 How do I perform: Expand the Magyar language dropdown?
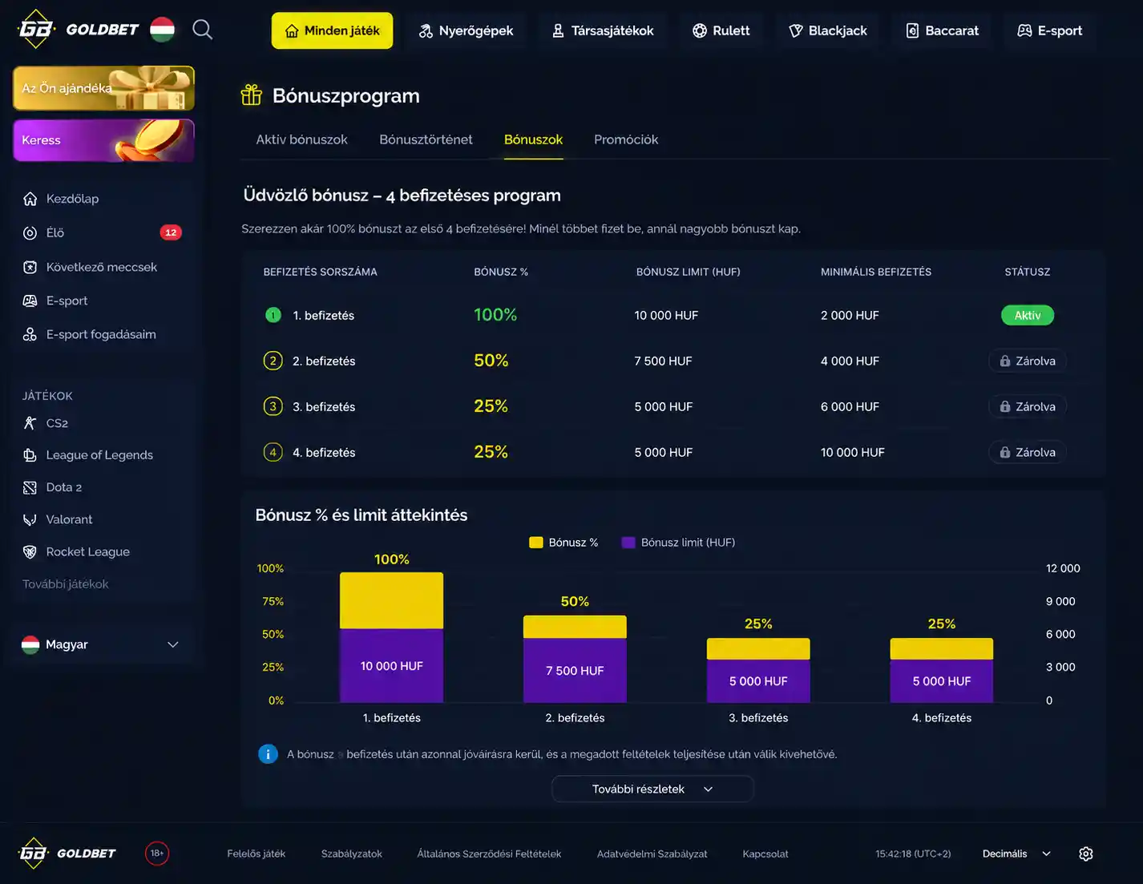(102, 644)
